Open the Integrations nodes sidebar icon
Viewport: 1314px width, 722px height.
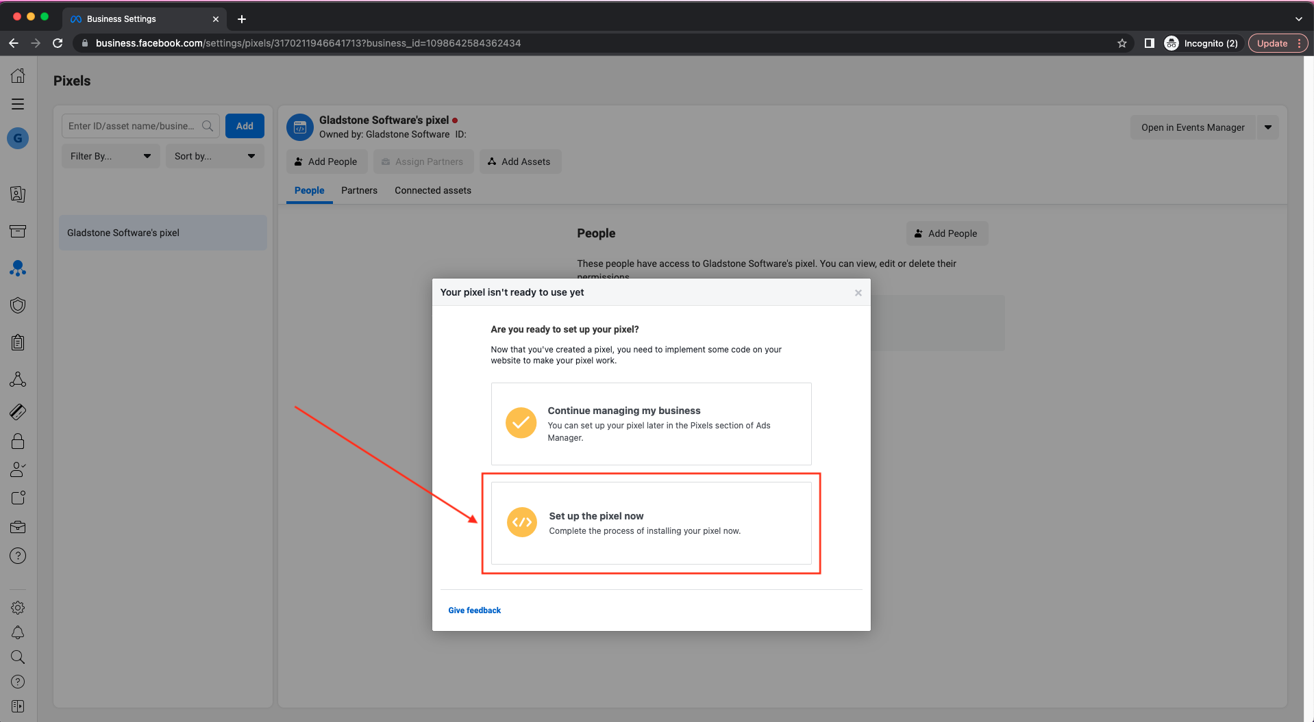pos(18,379)
